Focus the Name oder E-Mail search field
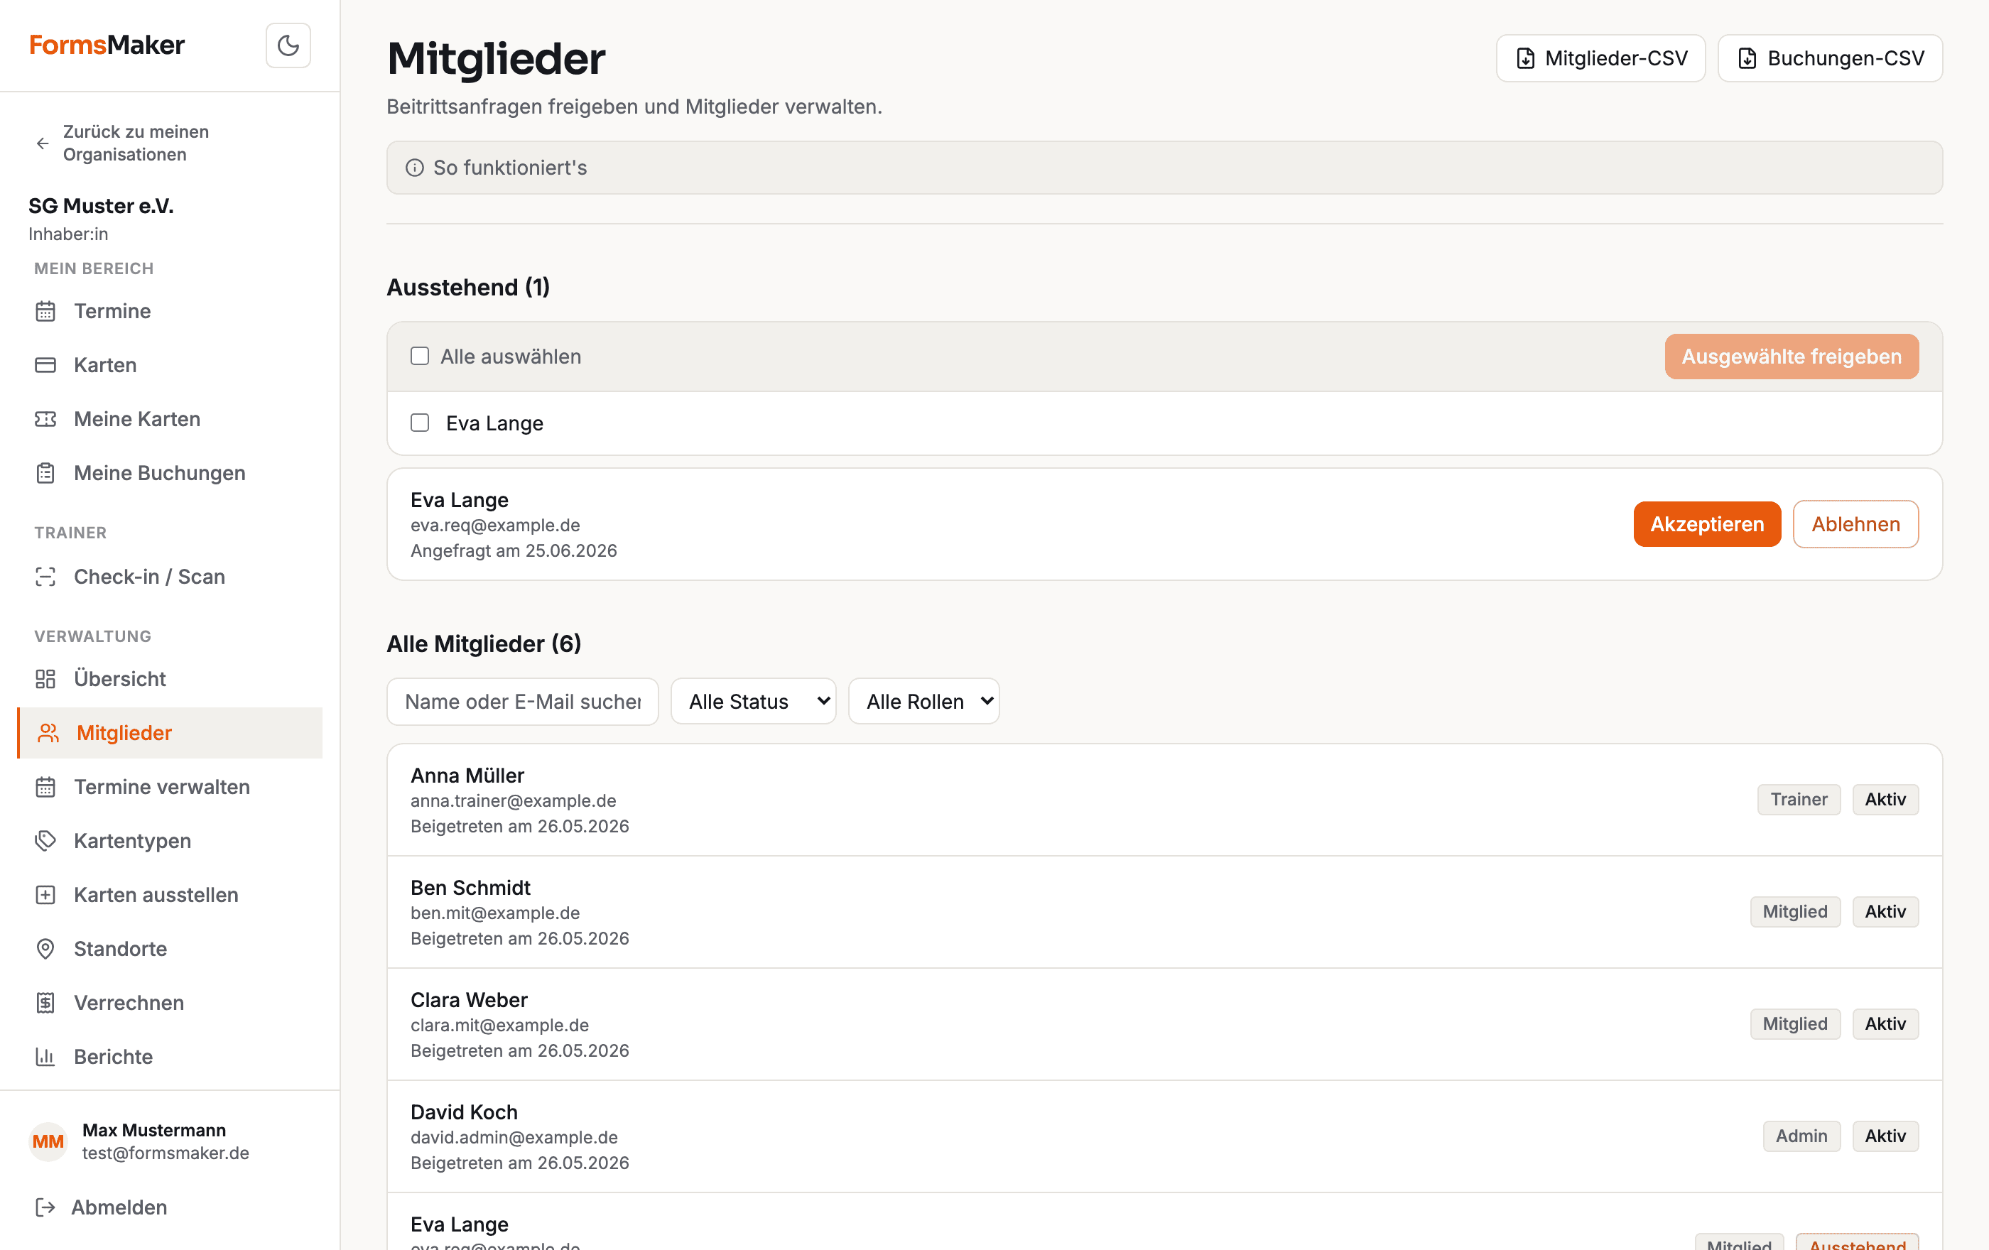This screenshot has width=1989, height=1250. pos(522,701)
